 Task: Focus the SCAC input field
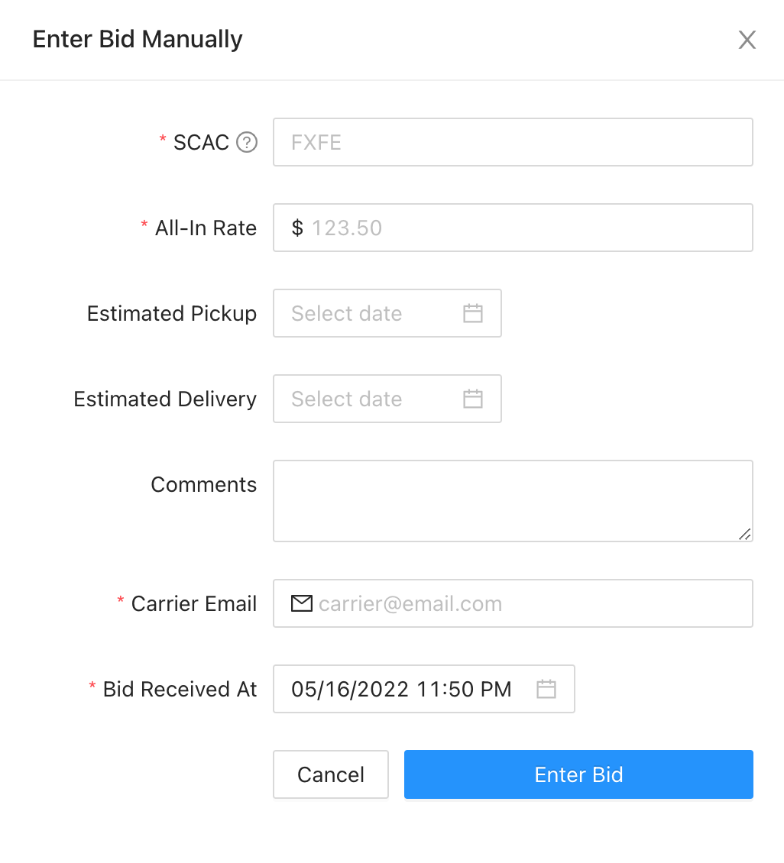(512, 143)
